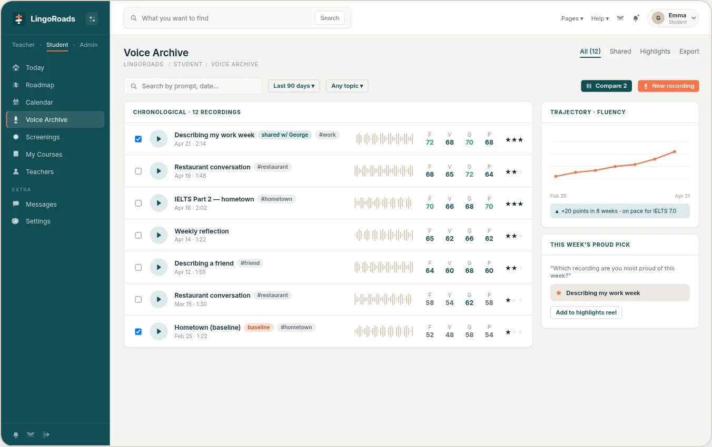Click the mail icon at sidebar bottom
The width and height of the screenshot is (712, 447).
click(31, 434)
